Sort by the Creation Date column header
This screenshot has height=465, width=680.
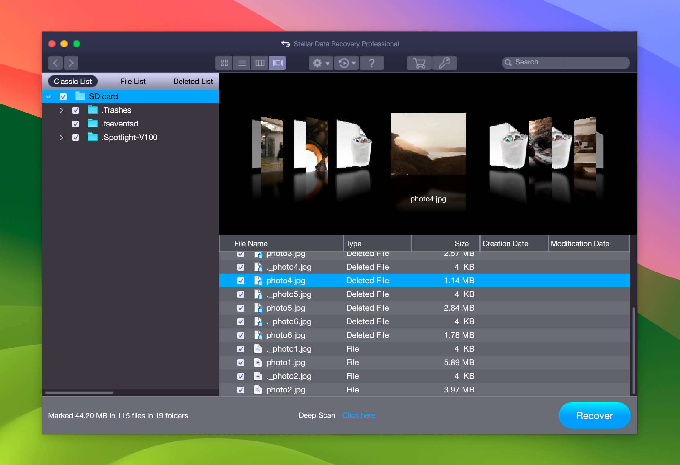(514, 244)
